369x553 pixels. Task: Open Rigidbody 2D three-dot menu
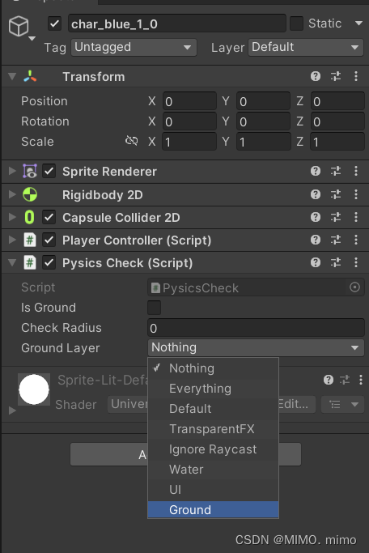356,194
